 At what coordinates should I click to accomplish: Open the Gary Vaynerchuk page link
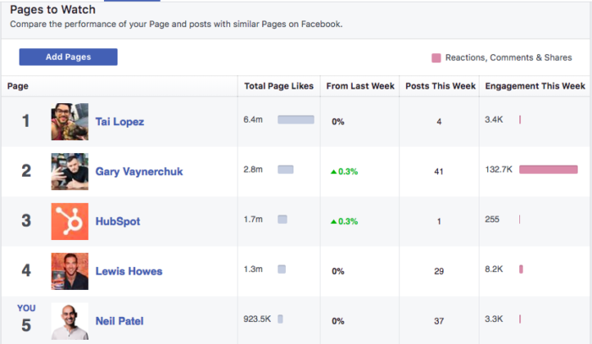(139, 172)
